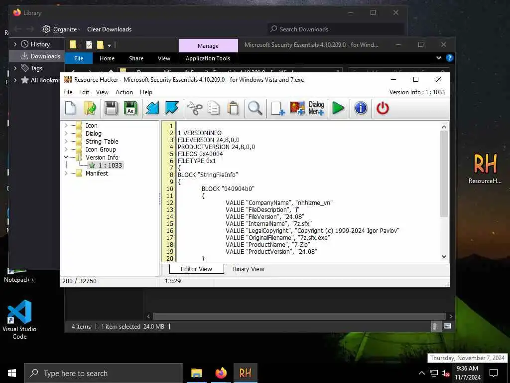The height and width of the screenshot is (383, 510).
Task: Open File Explorer from the taskbar
Action: 196,373
